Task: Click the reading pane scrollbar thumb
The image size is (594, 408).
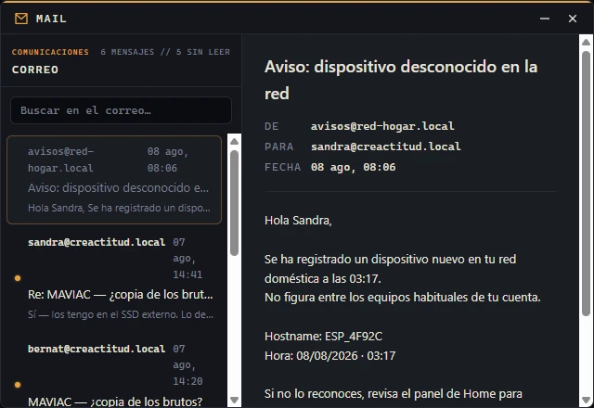Action: tap(586, 184)
